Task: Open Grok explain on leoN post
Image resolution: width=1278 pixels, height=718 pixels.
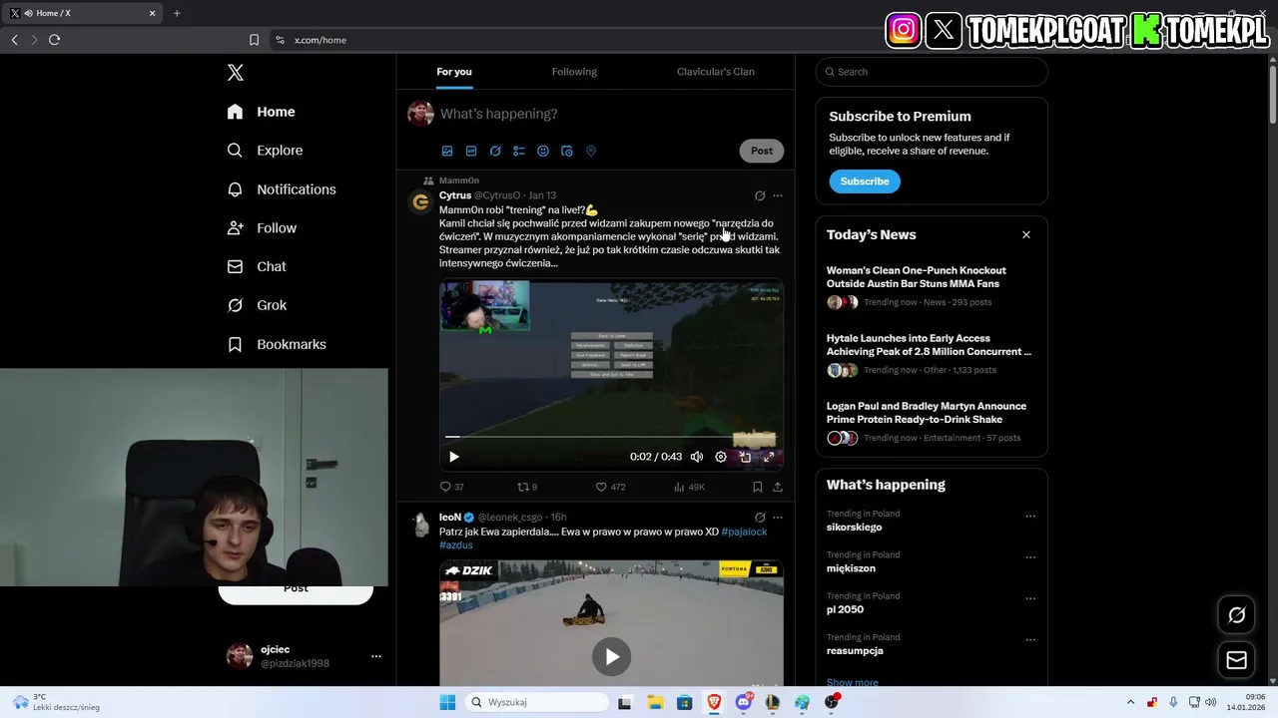Action: coord(760,518)
